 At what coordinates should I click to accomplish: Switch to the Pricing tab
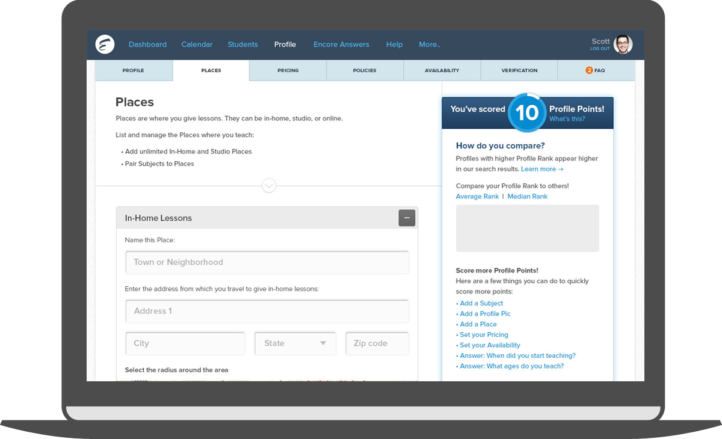[x=288, y=70]
